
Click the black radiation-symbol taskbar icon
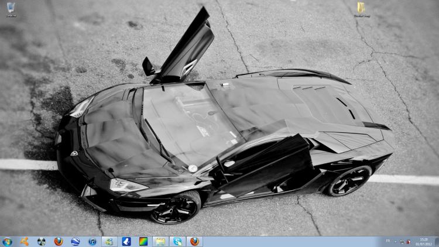pos(42,241)
